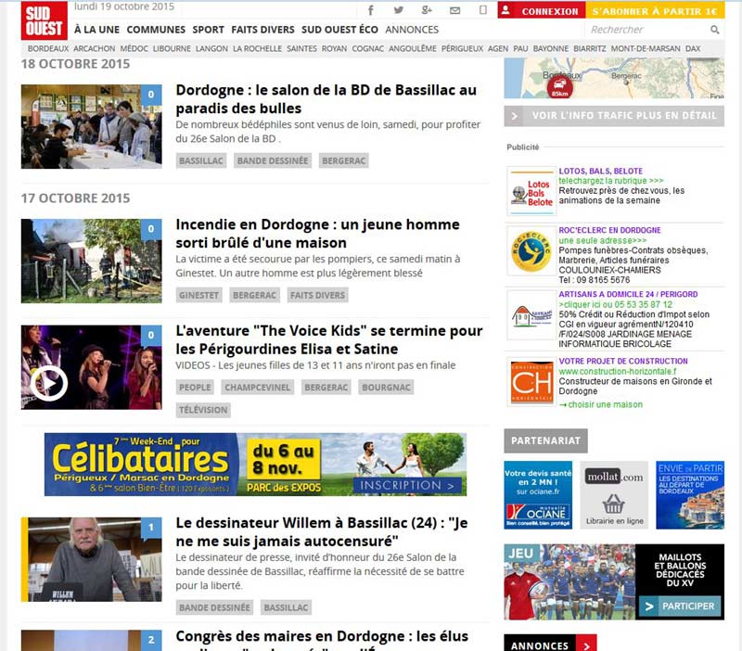Image resolution: width=742 pixels, height=651 pixels.
Task: Open the Google Plus icon link
Action: (x=427, y=10)
